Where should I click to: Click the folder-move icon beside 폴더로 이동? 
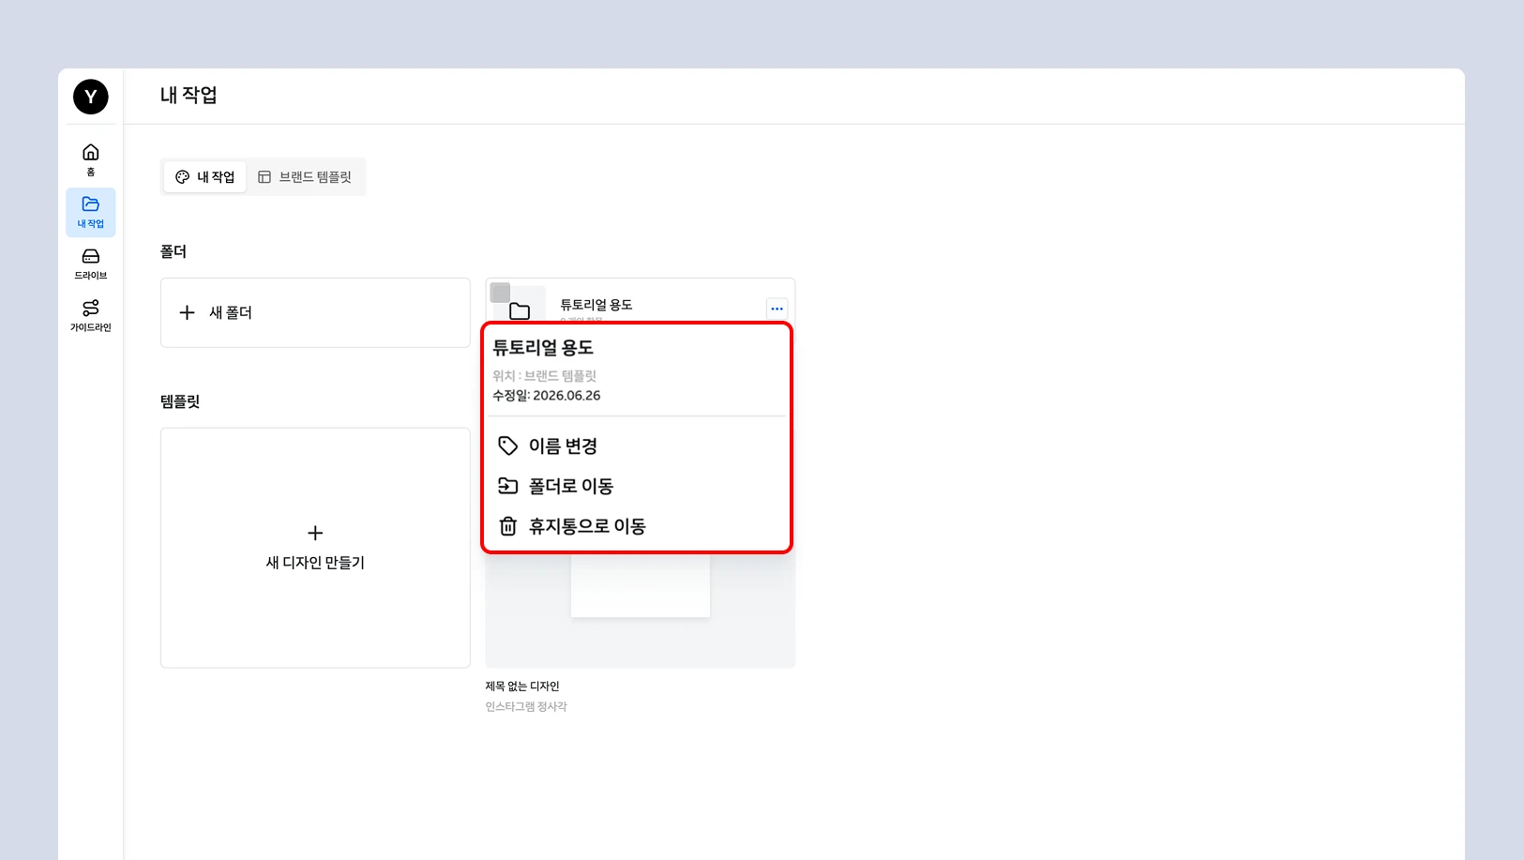coord(507,486)
